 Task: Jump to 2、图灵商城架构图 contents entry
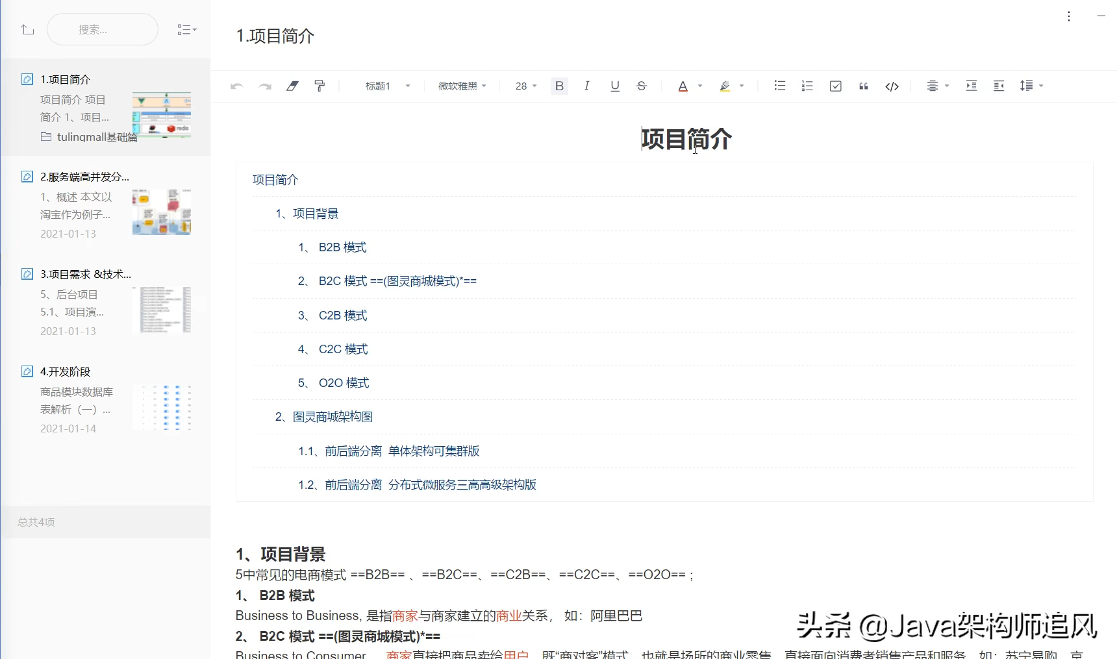click(324, 417)
